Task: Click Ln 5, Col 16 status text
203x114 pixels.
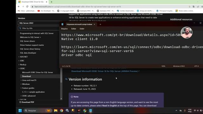Action: coord(66,66)
